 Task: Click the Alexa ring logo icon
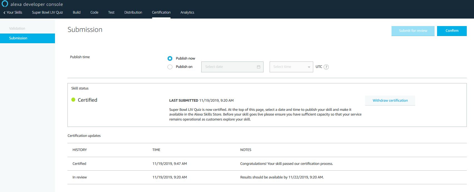5,4
